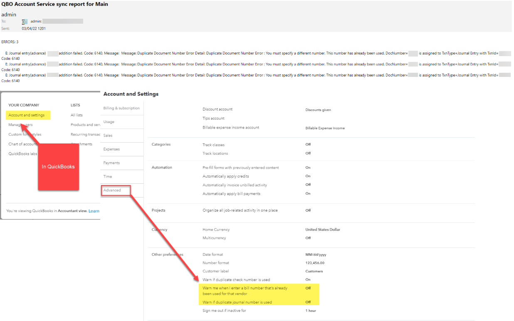Switch to the Billing & subscription tab

pyautogui.click(x=121, y=108)
